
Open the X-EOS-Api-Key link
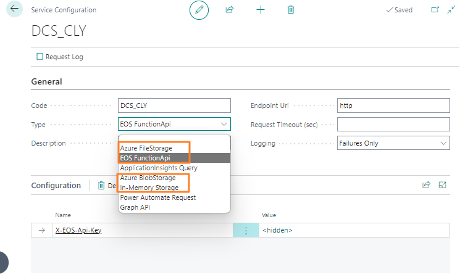pos(78,230)
